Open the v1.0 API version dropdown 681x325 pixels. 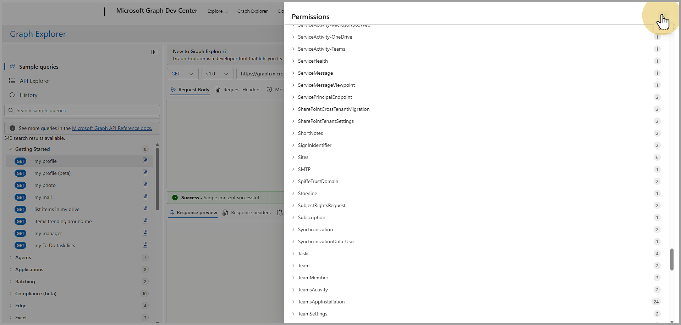click(x=217, y=74)
